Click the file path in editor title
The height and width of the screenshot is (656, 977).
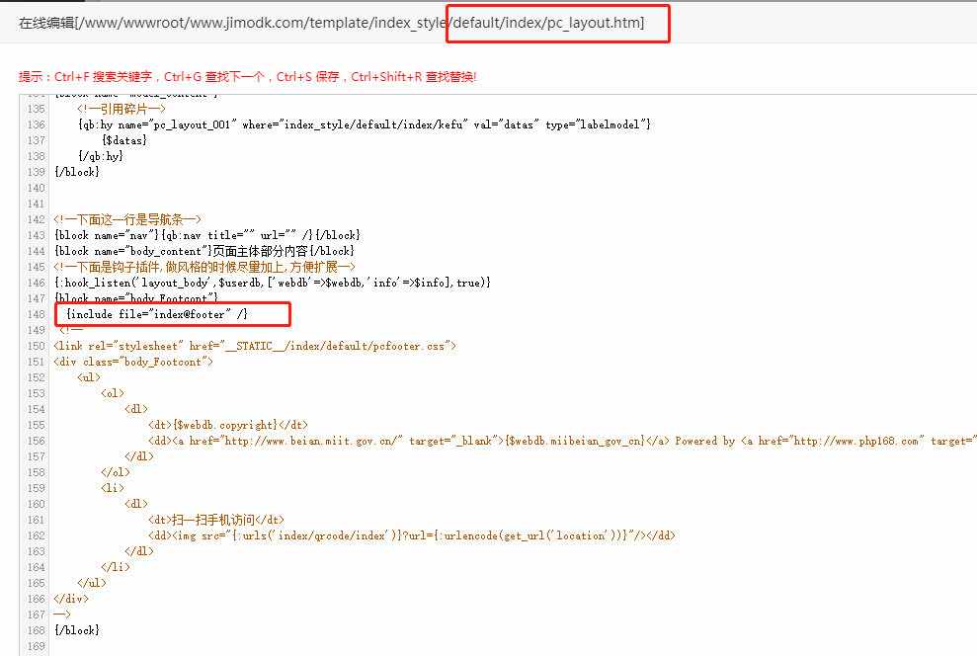(331, 23)
